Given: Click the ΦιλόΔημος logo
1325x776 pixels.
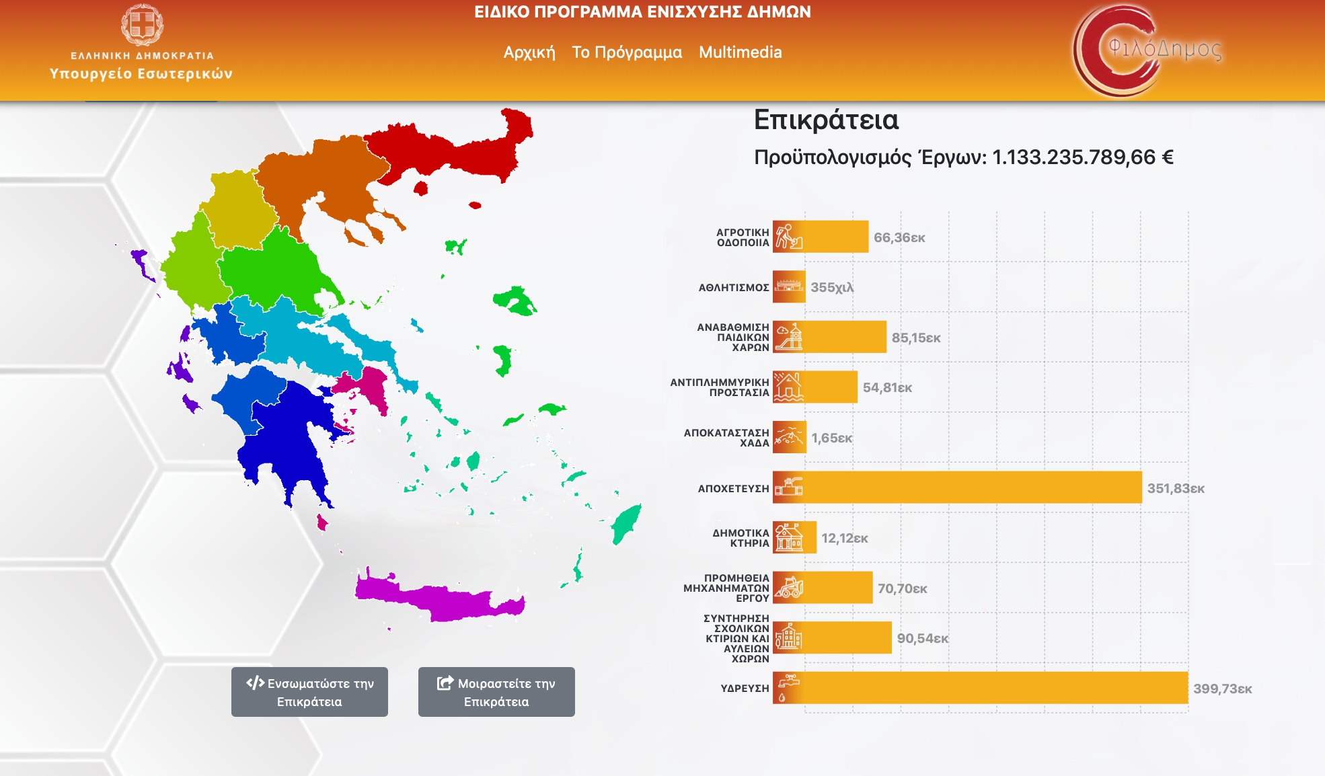Looking at the screenshot, I should [1147, 50].
